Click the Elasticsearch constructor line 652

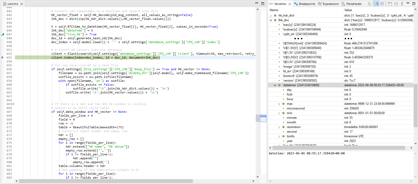[x=153, y=54]
